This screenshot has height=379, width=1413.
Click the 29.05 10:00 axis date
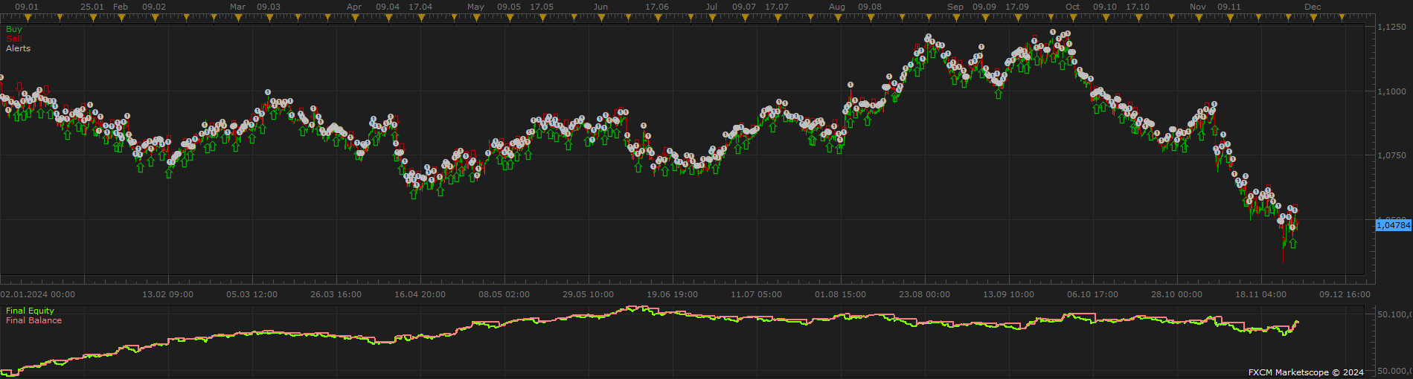[x=588, y=294]
